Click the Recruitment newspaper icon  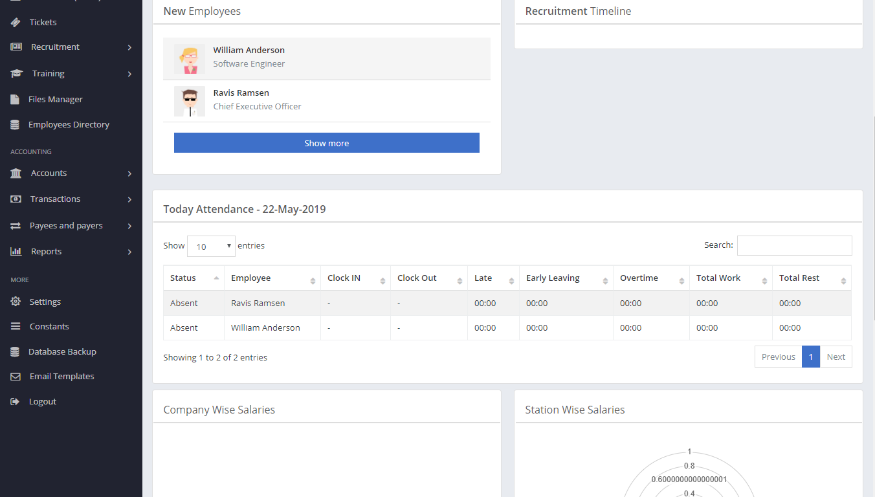[16, 47]
